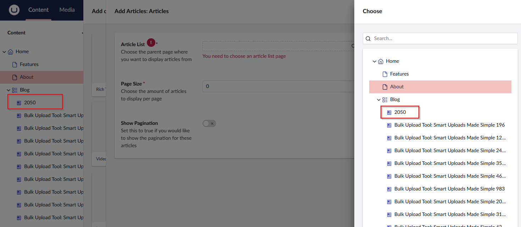Select 2050 label in Choose panel

[x=400, y=112]
